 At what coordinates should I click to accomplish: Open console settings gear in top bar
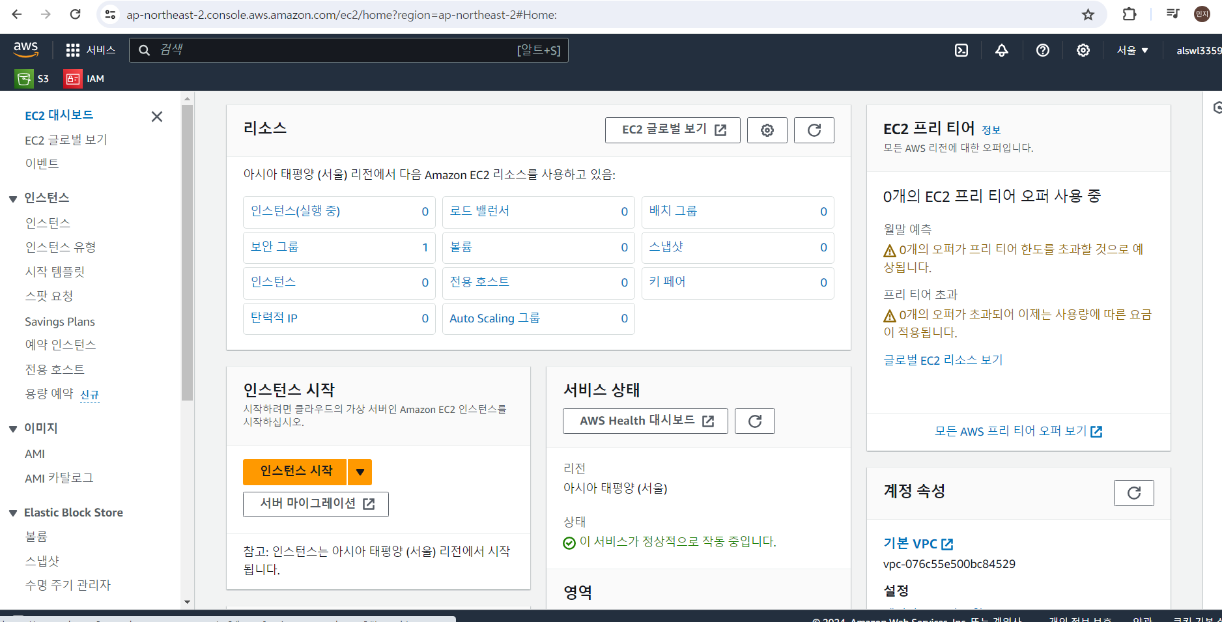[x=1083, y=50]
